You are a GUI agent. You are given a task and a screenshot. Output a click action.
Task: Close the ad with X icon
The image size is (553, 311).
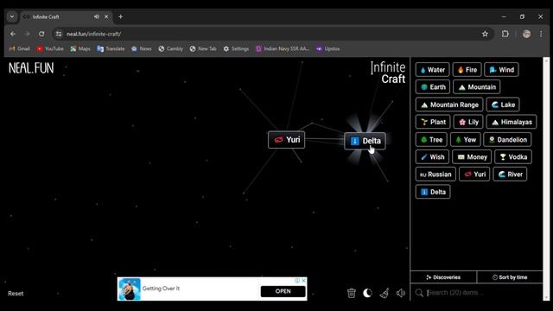[x=303, y=281]
